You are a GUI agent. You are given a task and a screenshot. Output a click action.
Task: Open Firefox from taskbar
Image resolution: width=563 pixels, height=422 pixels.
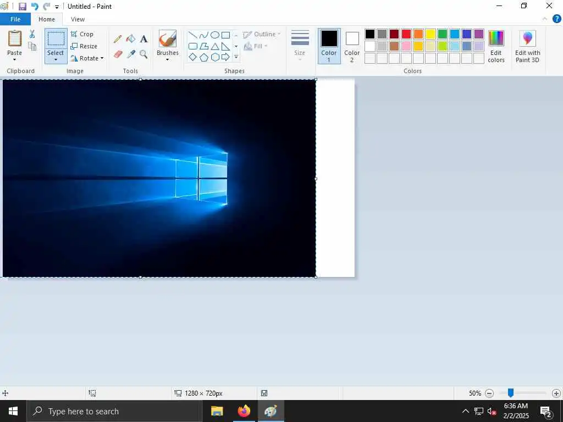(x=244, y=411)
